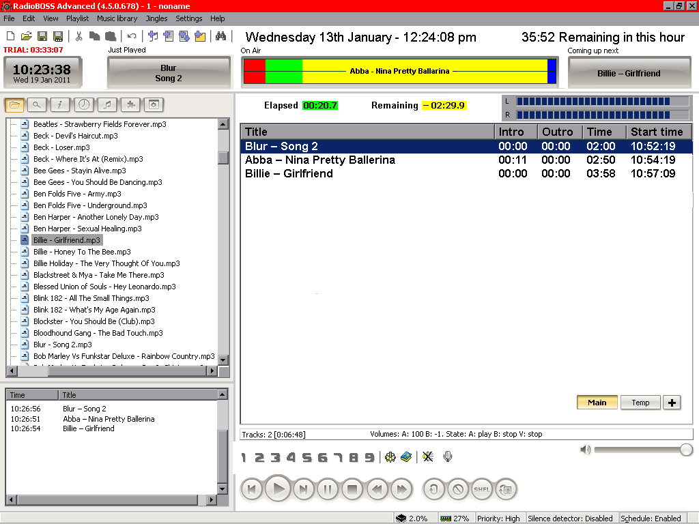Undo the last action with the arrow icon

[132, 36]
